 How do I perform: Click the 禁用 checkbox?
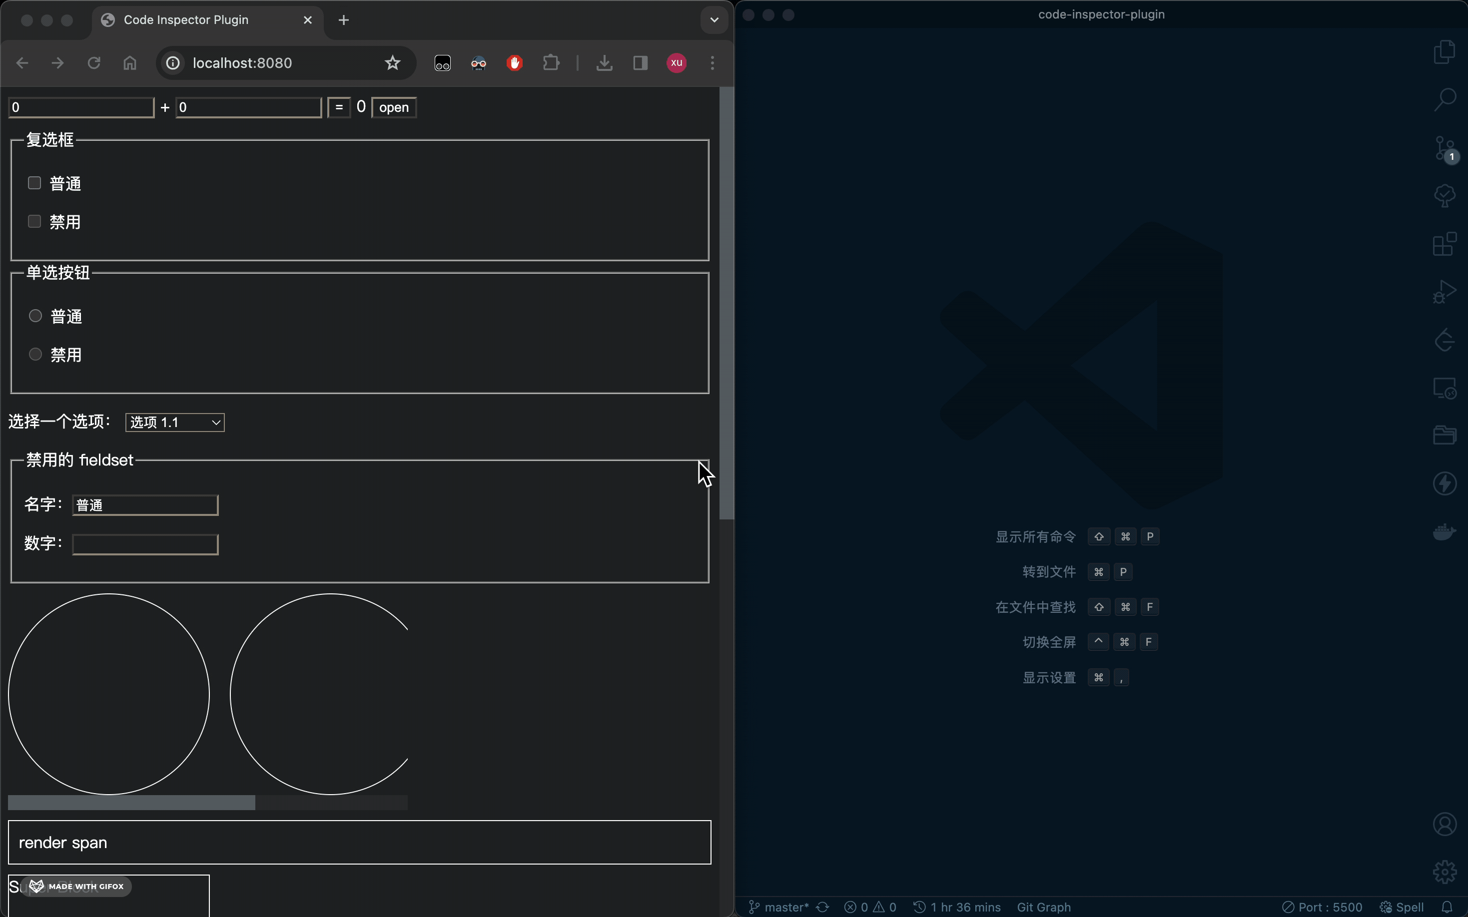coord(34,221)
